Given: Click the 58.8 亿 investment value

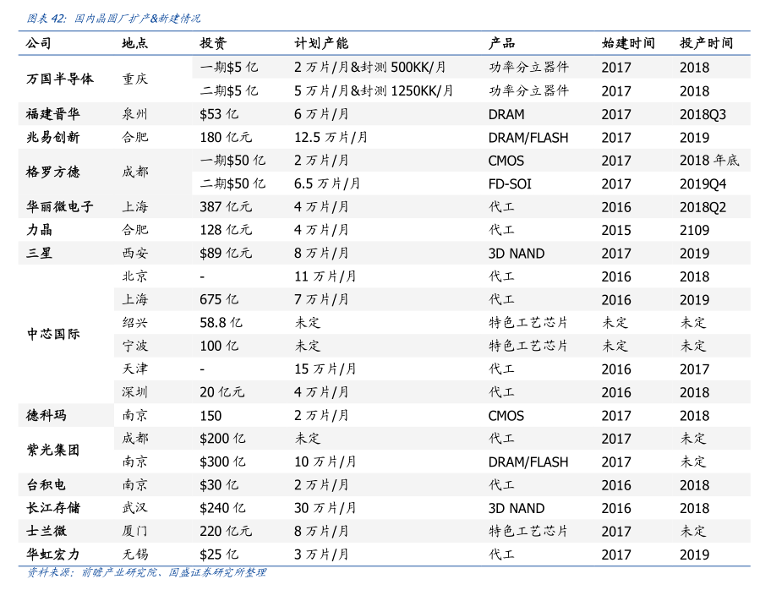Looking at the screenshot, I should coord(221,322).
